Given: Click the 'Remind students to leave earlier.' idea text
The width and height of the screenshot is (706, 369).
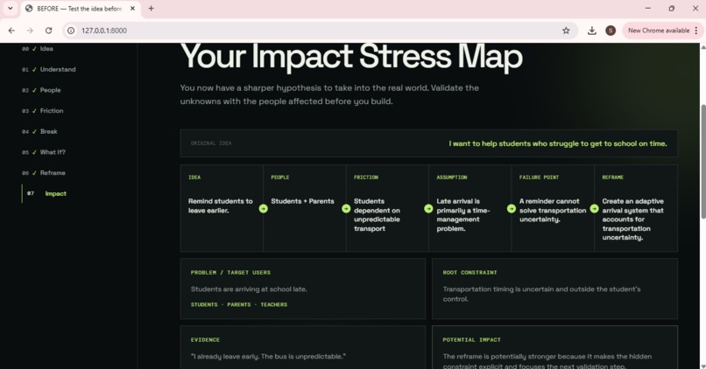Looking at the screenshot, I should tap(221, 205).
